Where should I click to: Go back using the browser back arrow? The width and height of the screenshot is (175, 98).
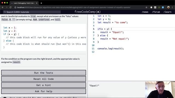click(x=3, y=7)
